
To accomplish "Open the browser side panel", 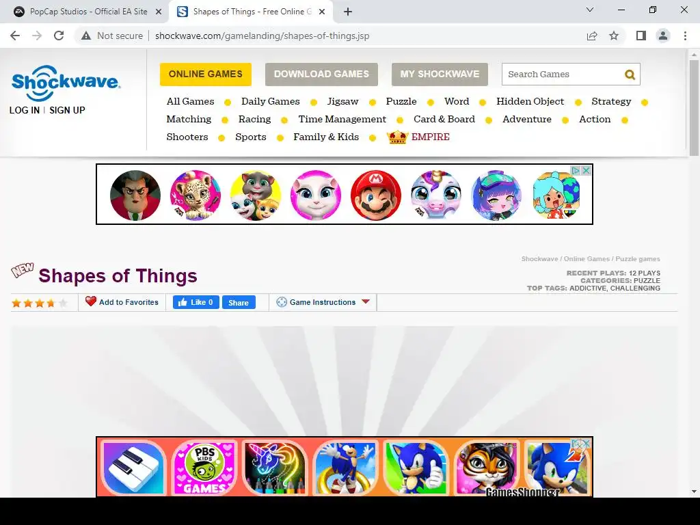I will pos(641,36).
